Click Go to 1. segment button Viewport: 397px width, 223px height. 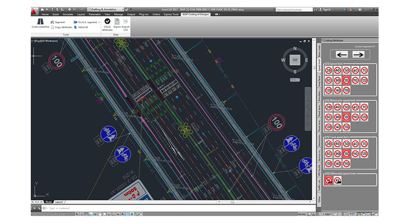pyautogui.click(x=85, y=22)
